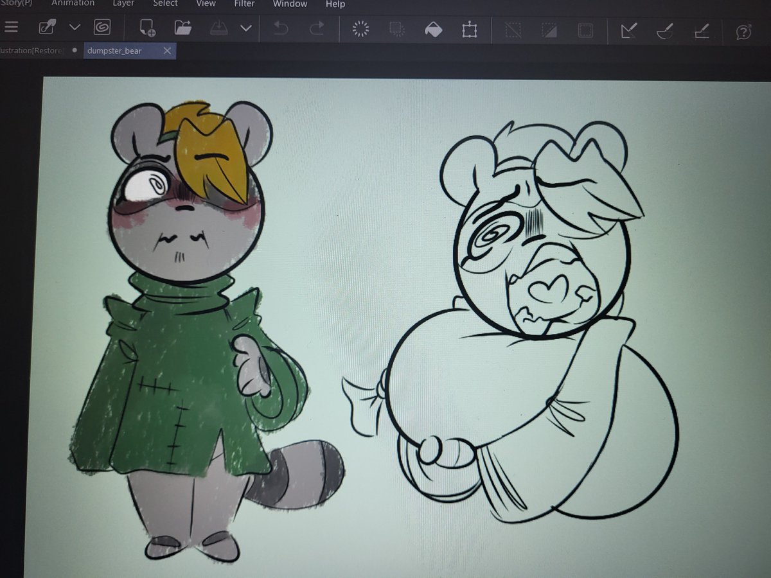Open Clip Studio Paint support help icon
Viewport: 771px width, 578px height.
point(744,31)
